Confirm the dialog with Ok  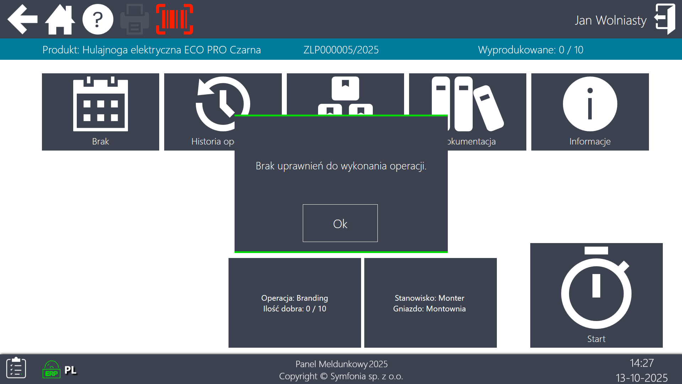pyautogui.click(x=340, y=223)
